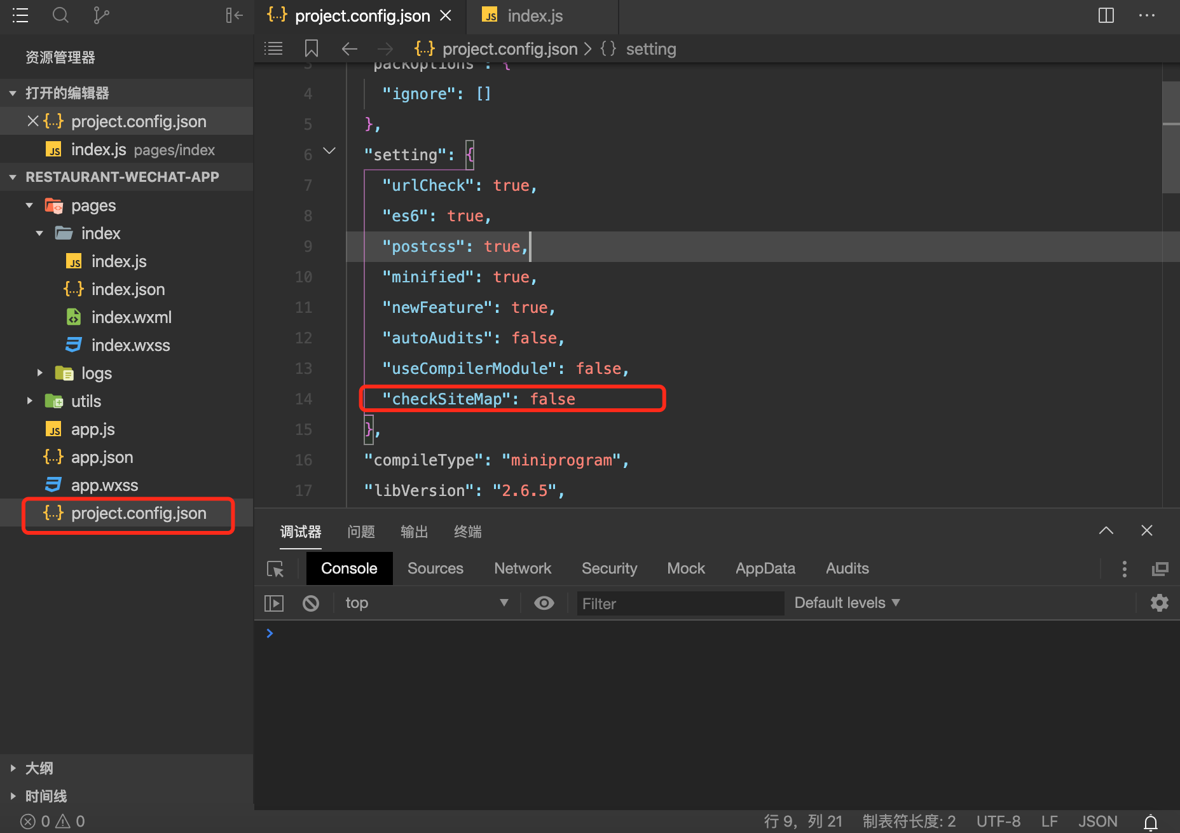Image resolution: width=1180 pixels, height=833 pixels.
Task: Open the source control branch icon
Action: (x=101, y=15)
